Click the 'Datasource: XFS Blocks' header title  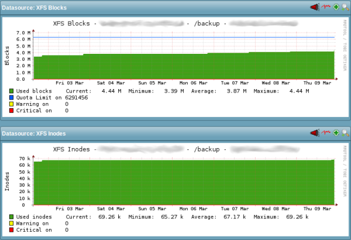click(x=35, y=8)
